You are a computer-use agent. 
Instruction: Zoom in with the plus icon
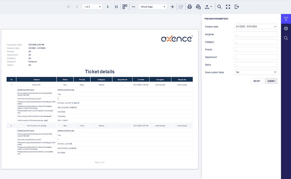pos(172,7)
